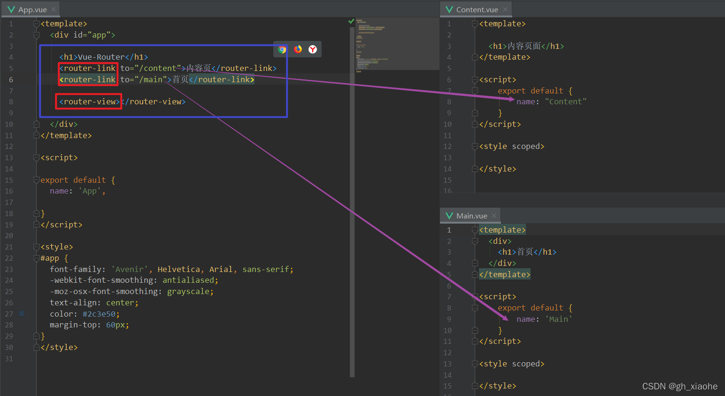Close the Content.vue tab
The image size is (725, 396).
(505, 9)
